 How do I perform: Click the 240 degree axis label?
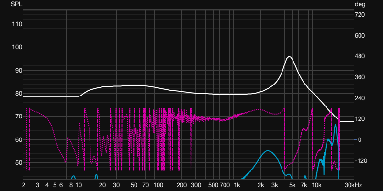coord(360,98)
